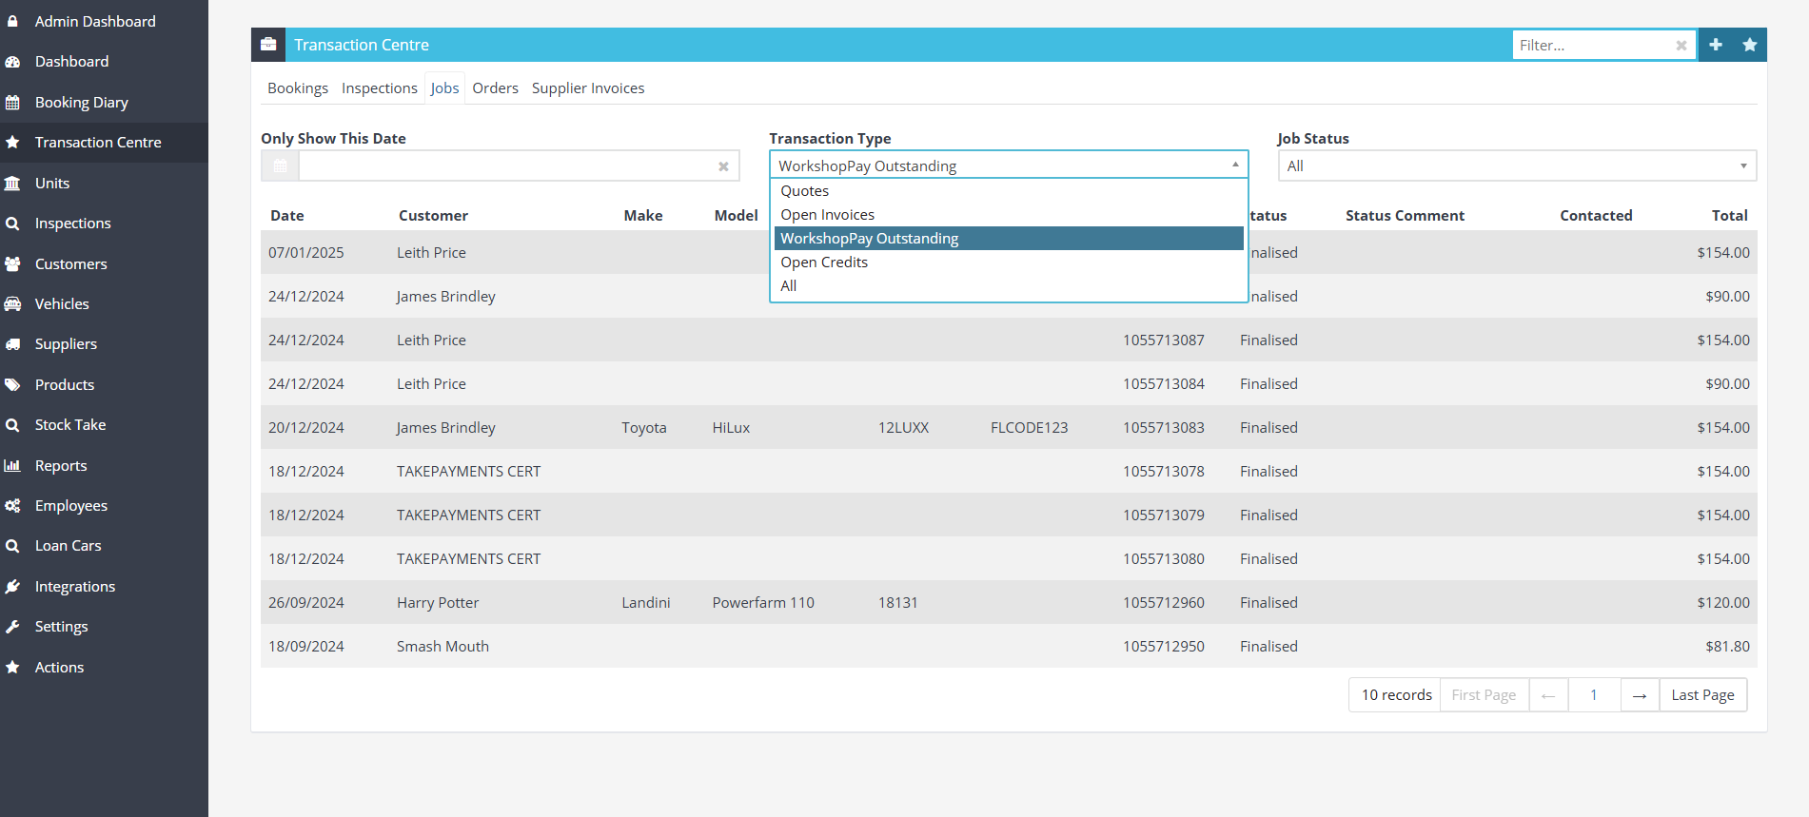The height and width of the screenshot is (817, 1809).
Task: Click the Make column header
Action: (x=643, y=216)
